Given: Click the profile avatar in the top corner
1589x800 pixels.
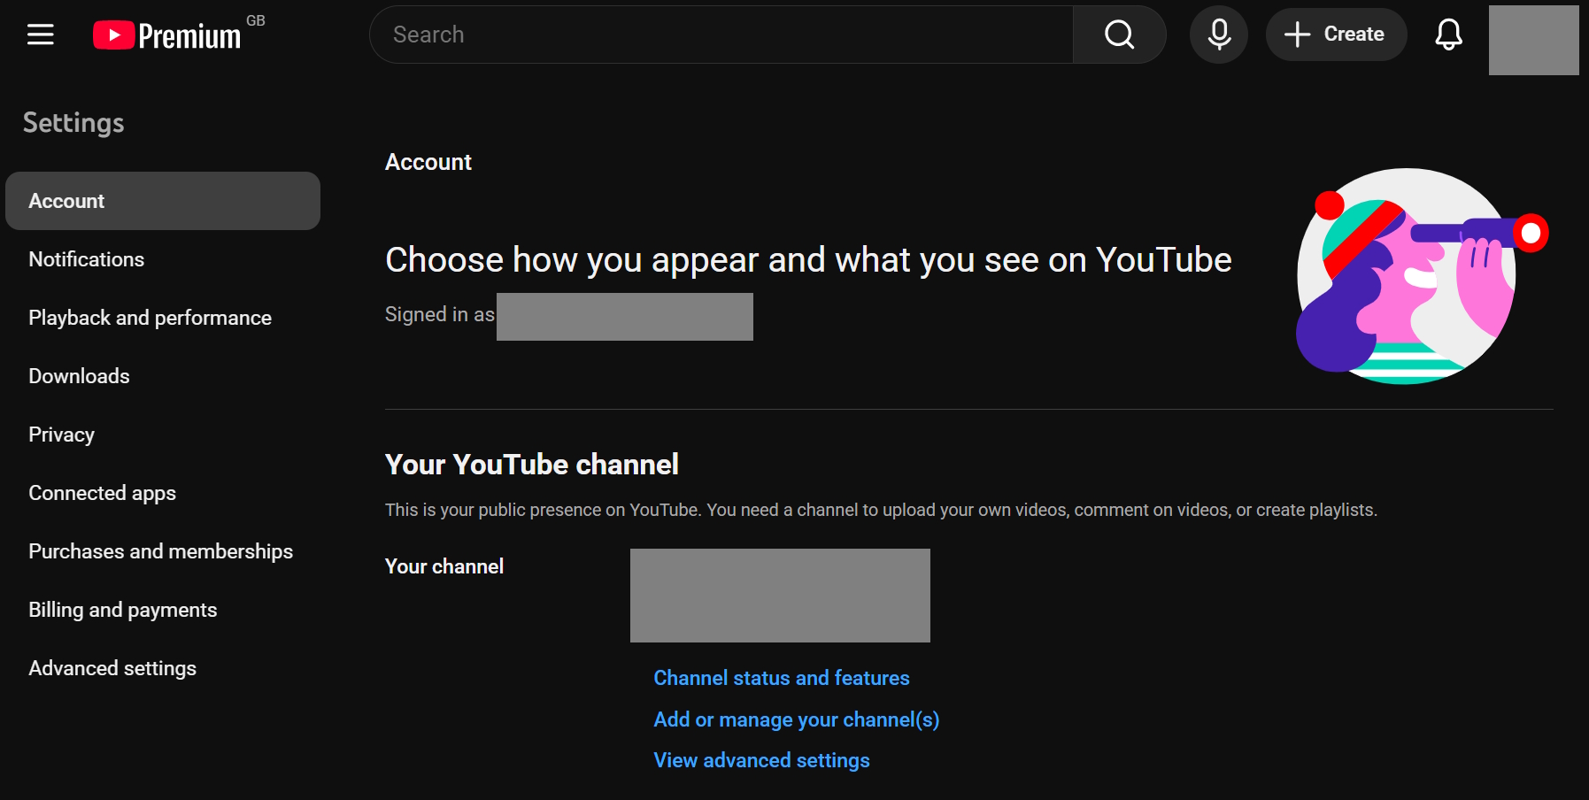Looking at the screenshot, I should coord(1533,40).
